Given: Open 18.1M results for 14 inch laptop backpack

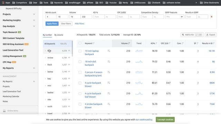Looking at the screenshot, I should point(212,51).
